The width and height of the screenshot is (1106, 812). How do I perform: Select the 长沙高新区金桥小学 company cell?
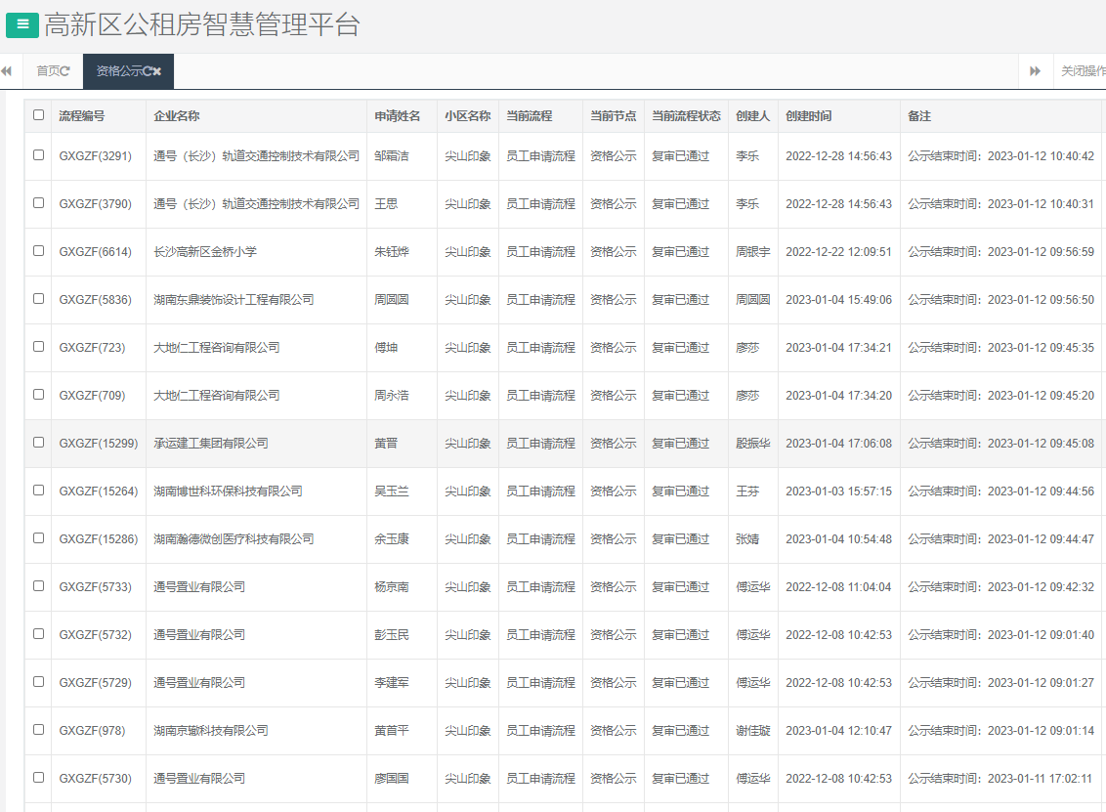coord(205,252)
